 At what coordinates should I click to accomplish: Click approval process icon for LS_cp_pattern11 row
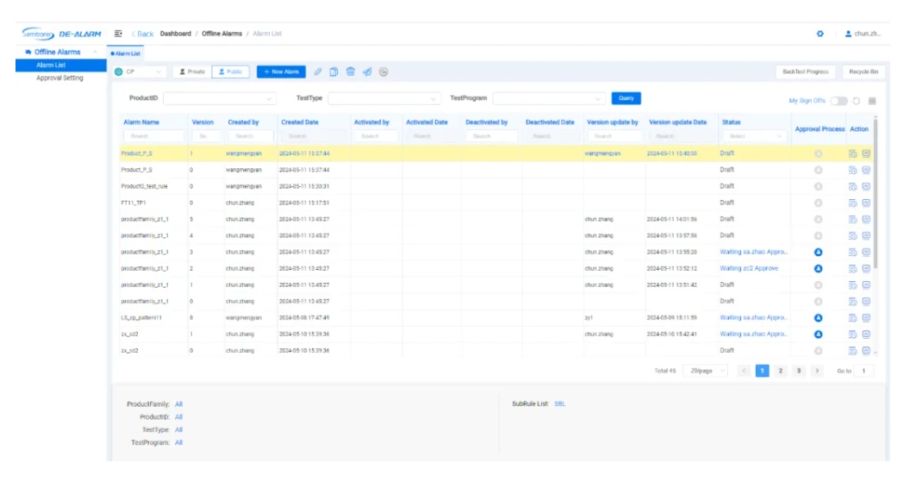(818, 317)
